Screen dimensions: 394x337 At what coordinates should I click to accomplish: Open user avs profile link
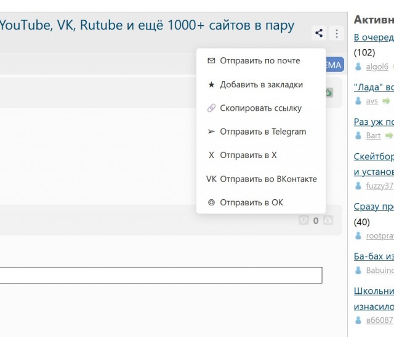pos(372,101)
